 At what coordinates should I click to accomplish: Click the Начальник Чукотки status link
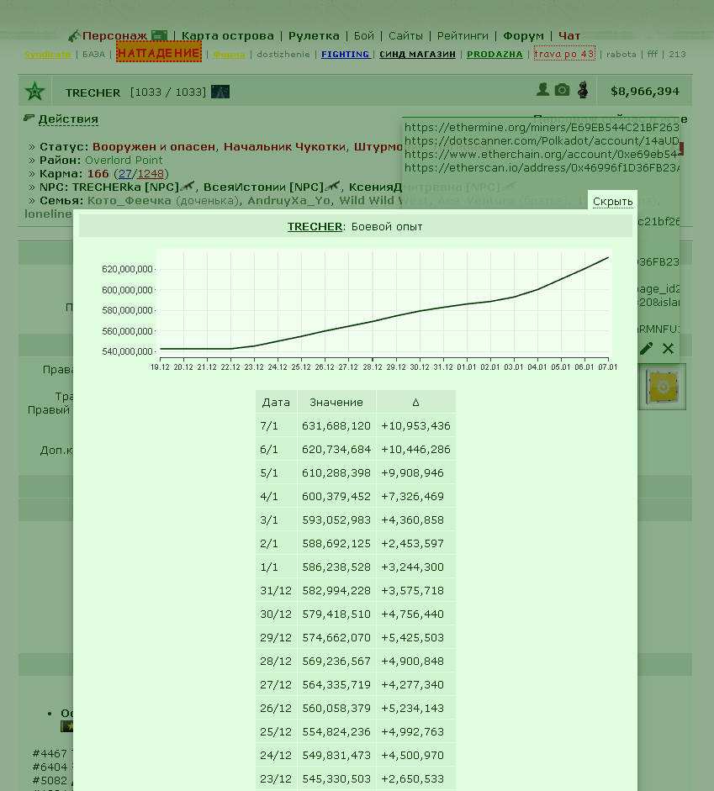tap(284, 147)
